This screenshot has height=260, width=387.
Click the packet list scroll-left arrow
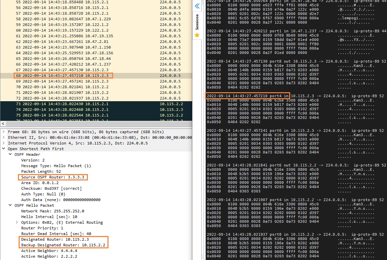pos(3,124)
